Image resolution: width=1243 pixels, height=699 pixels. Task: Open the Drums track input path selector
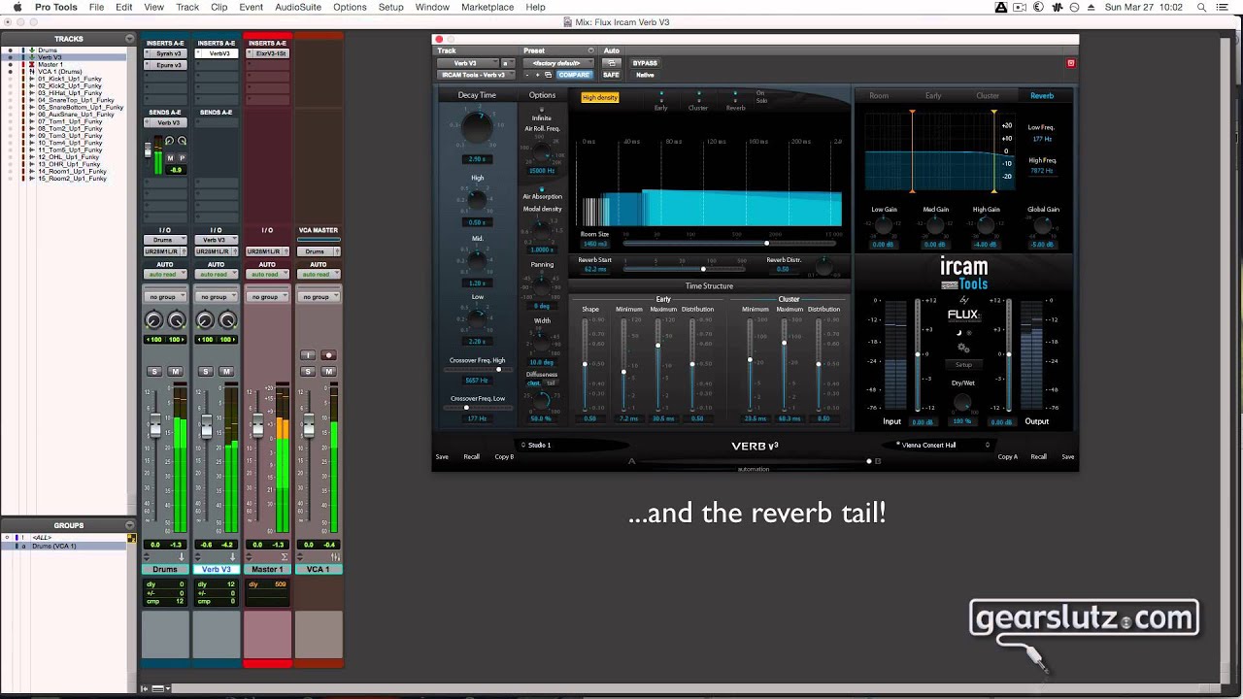coord(164,240)
